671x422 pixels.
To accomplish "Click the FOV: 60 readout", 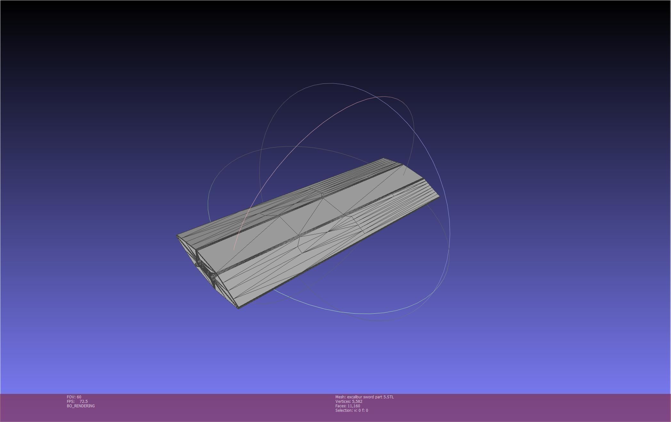I will point(74,397).
